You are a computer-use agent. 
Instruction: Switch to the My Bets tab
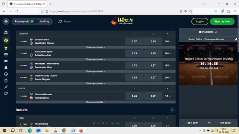[225, 122]
